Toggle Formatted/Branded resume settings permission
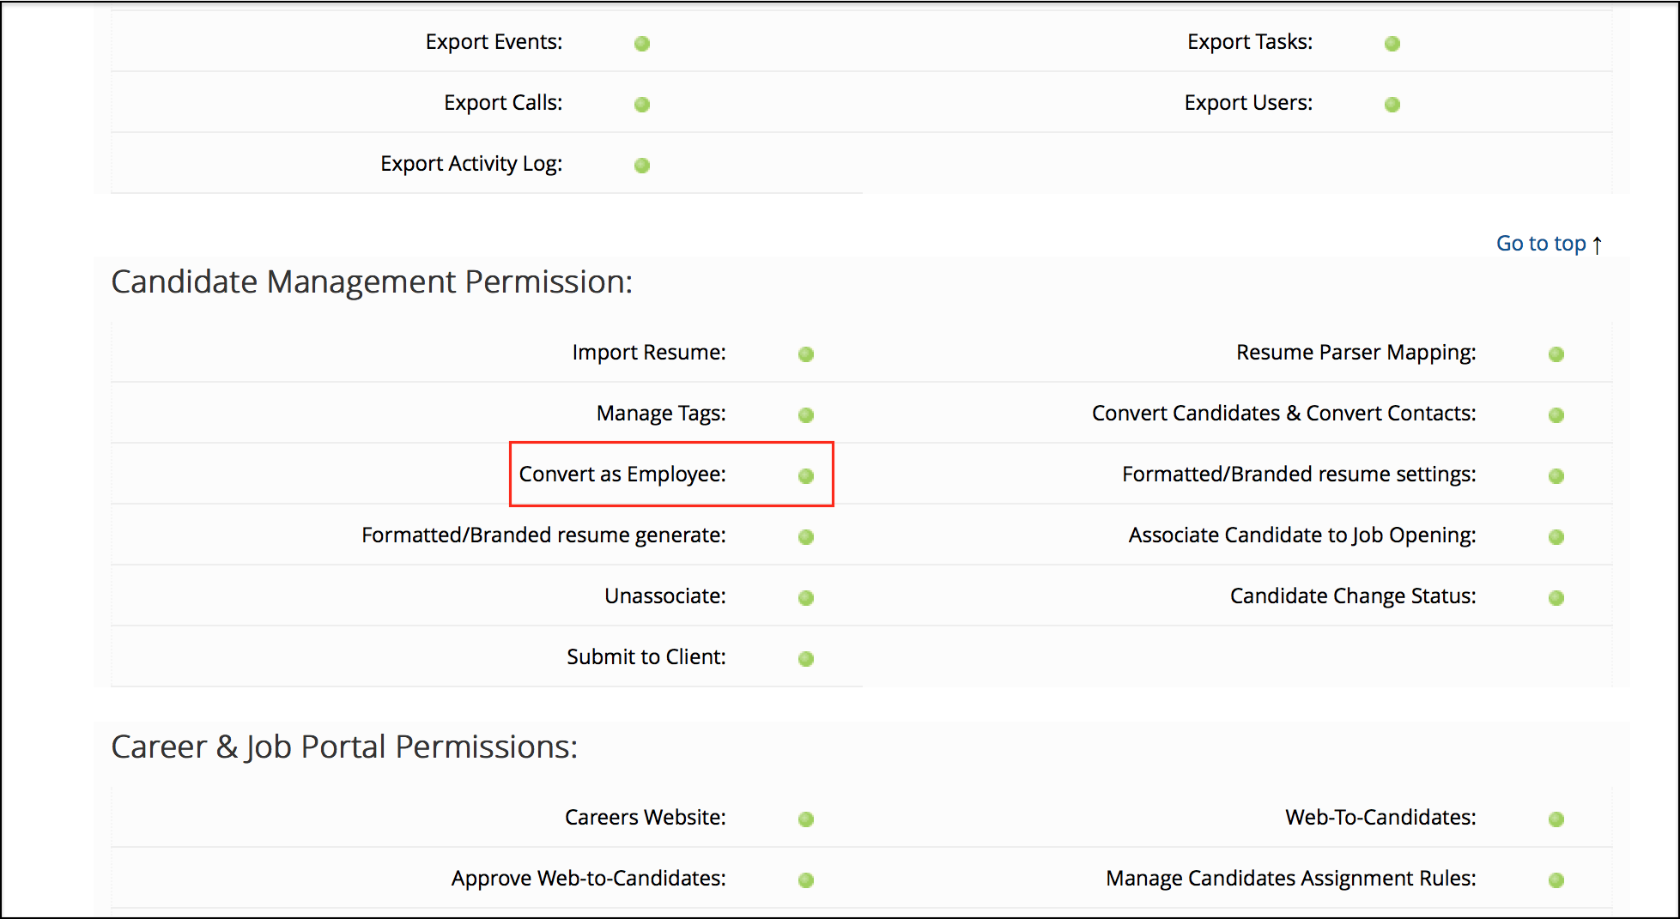1680x919 pixels. [1556, 476]
